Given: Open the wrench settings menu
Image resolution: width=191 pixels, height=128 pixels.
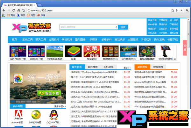Looking at the screenshot, I should [187, 11].
